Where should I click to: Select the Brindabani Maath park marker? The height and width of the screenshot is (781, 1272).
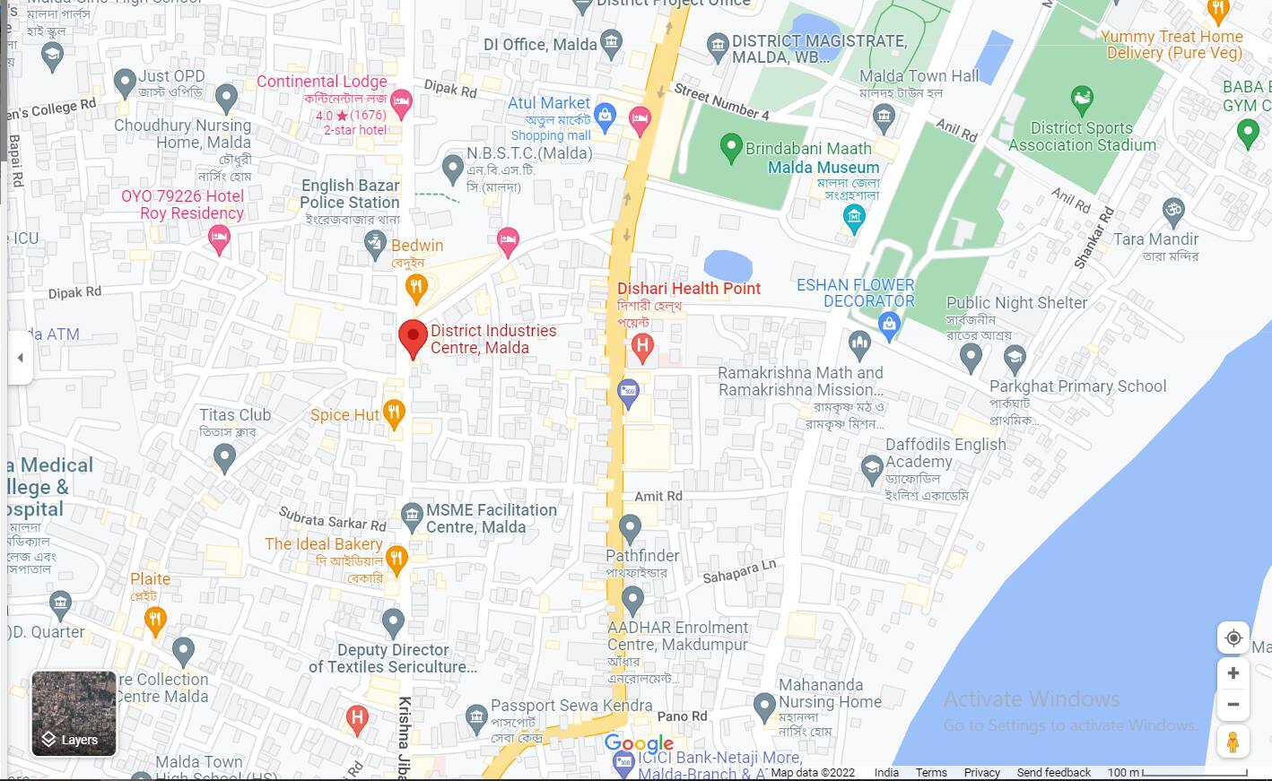click(731, 147)
